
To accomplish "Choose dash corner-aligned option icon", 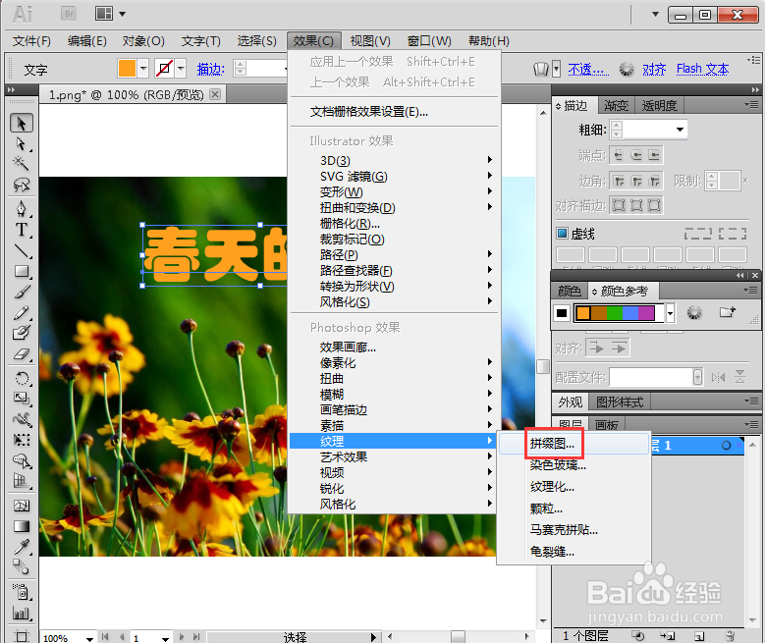I will (733, 234).
